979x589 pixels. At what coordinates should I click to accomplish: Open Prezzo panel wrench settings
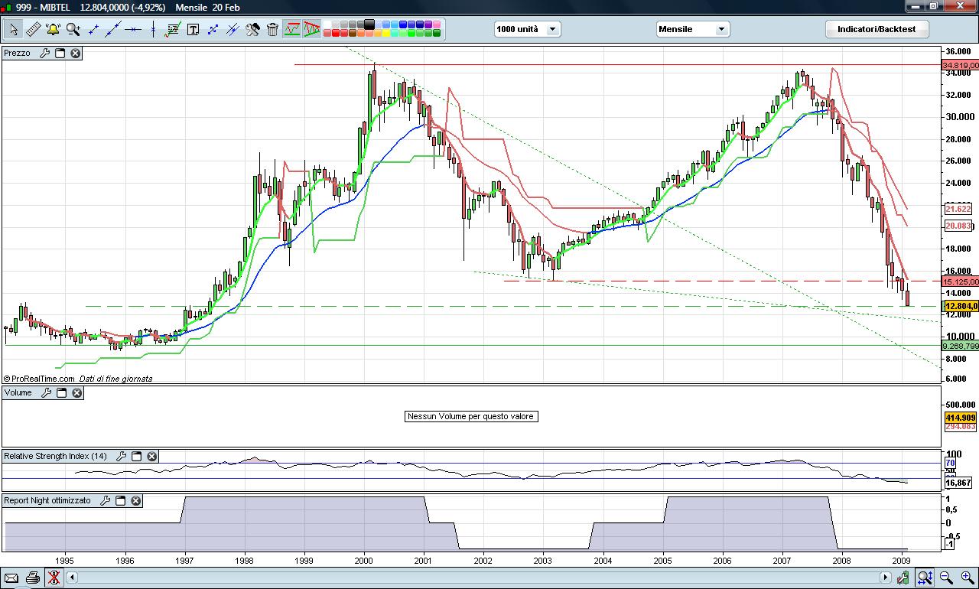point(44,54)
